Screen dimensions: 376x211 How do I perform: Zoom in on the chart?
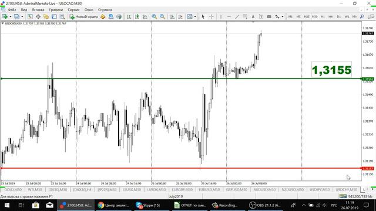tap(154, 16)
